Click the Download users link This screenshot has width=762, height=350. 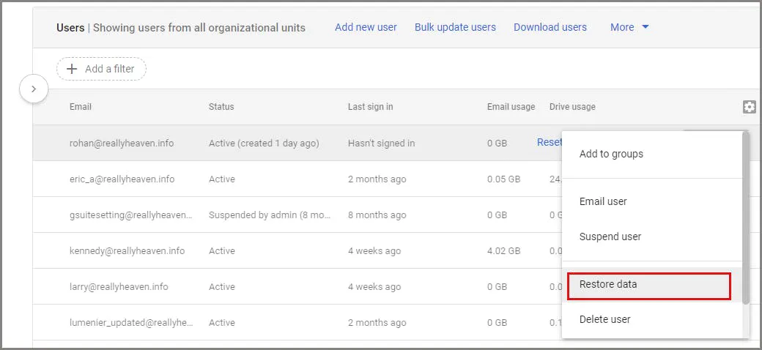pos(550,27)
